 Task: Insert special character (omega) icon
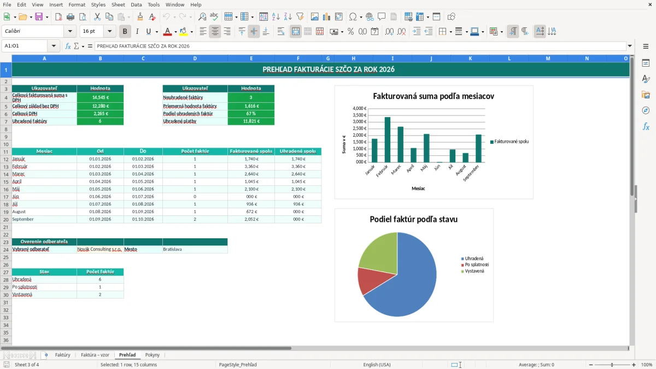click(353, 17)
